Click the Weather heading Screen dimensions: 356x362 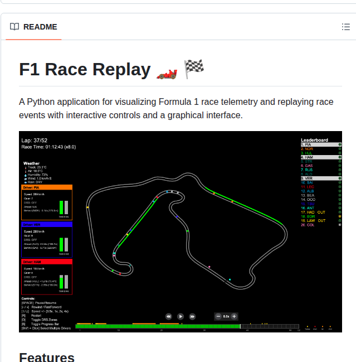coord(31,163)
